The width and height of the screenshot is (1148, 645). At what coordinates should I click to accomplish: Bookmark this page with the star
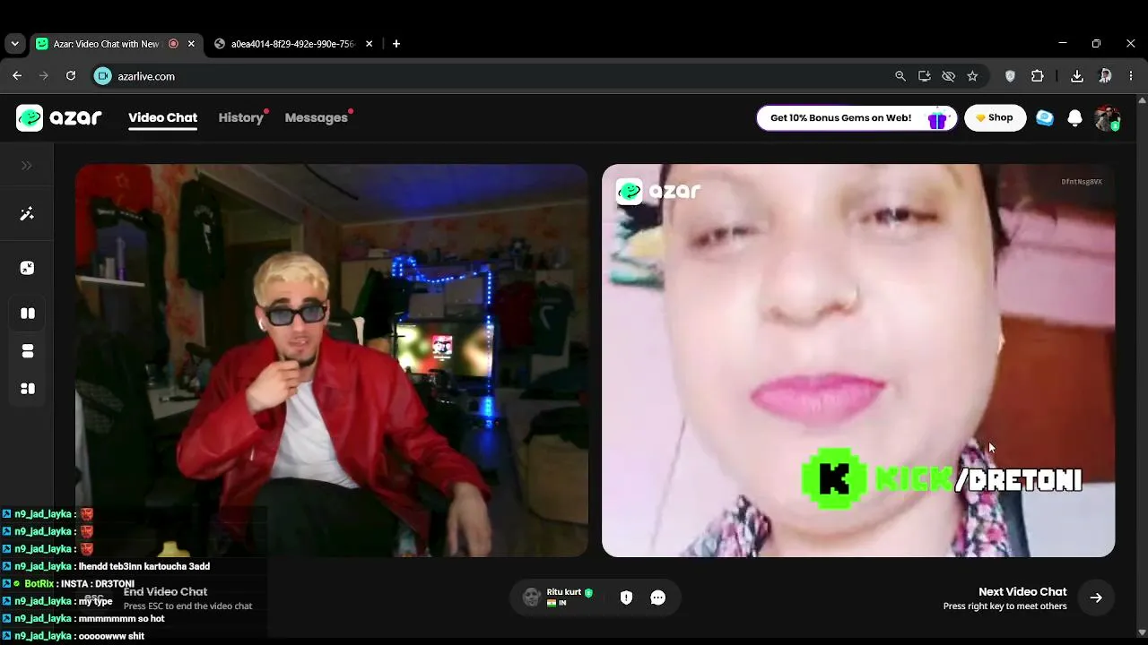pos(972,76)
